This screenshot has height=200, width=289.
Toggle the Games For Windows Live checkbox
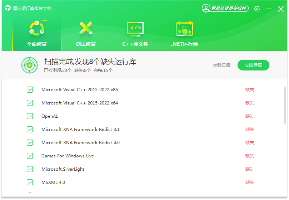pyautogui.click(x=30, y=156)
